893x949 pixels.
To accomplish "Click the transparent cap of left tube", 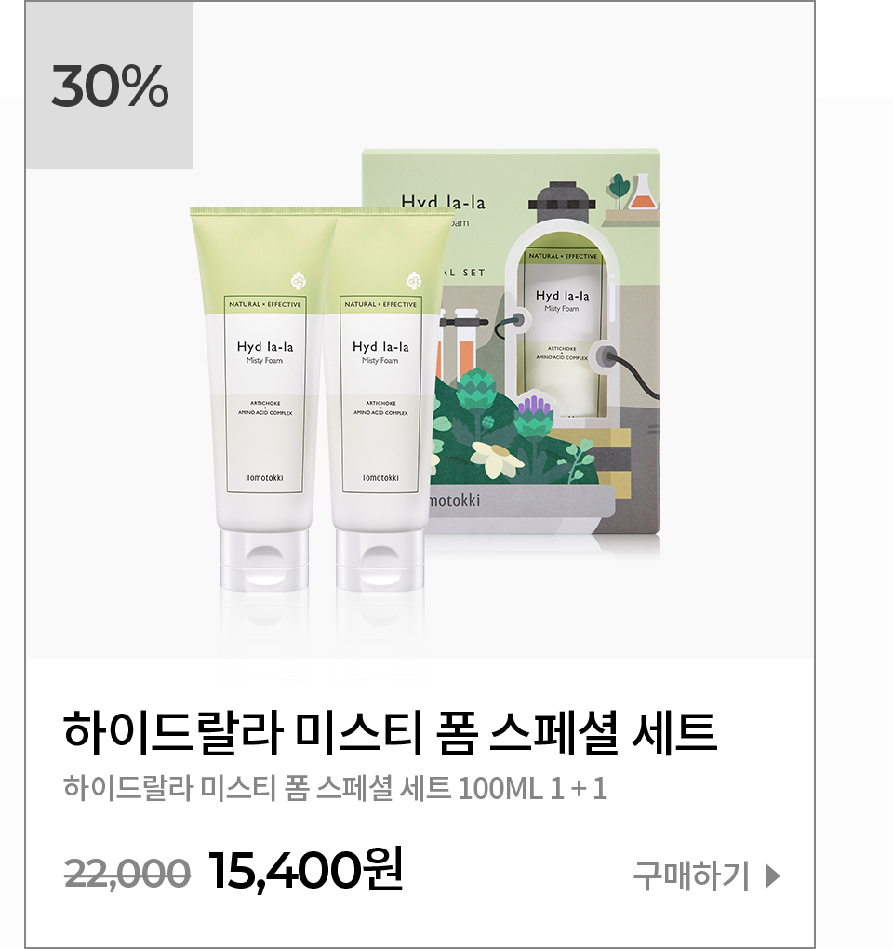I will click(x=264, y=561).
